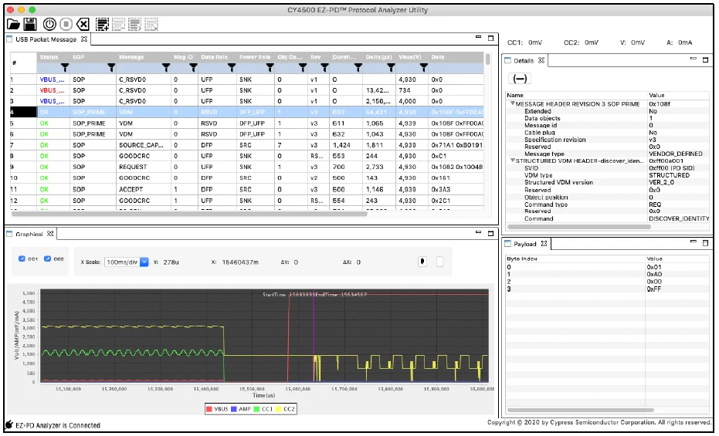
Task: Toggle the CC2 checkbox off
Action: tap(48, 259)
